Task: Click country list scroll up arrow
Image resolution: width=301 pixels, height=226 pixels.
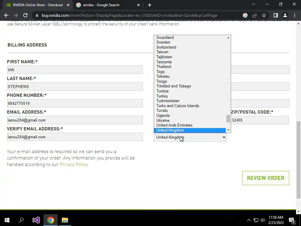Action: click(228, 38)
